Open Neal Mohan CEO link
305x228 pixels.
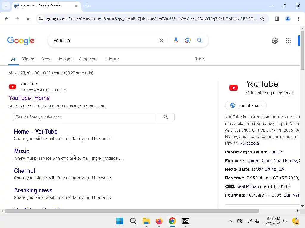click(x=248, y=186)
